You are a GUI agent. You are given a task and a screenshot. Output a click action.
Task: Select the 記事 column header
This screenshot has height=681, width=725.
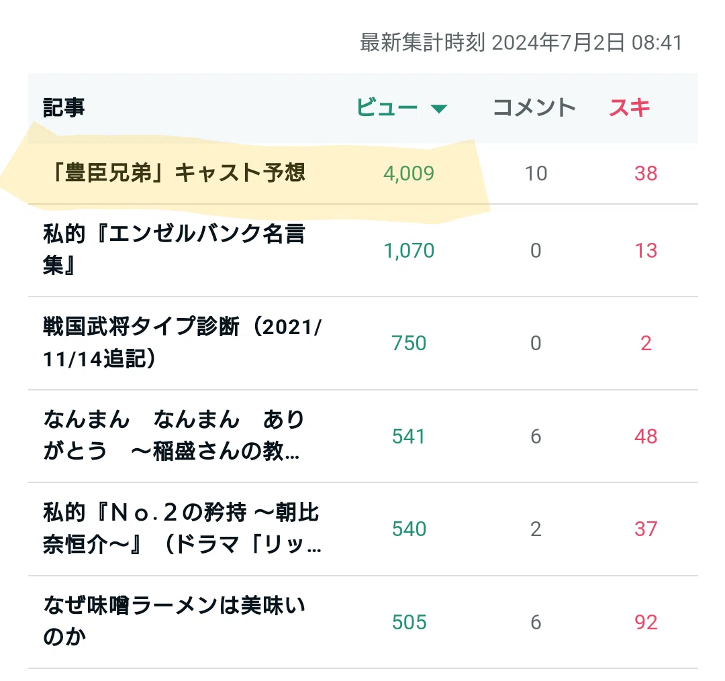[64, 107]
